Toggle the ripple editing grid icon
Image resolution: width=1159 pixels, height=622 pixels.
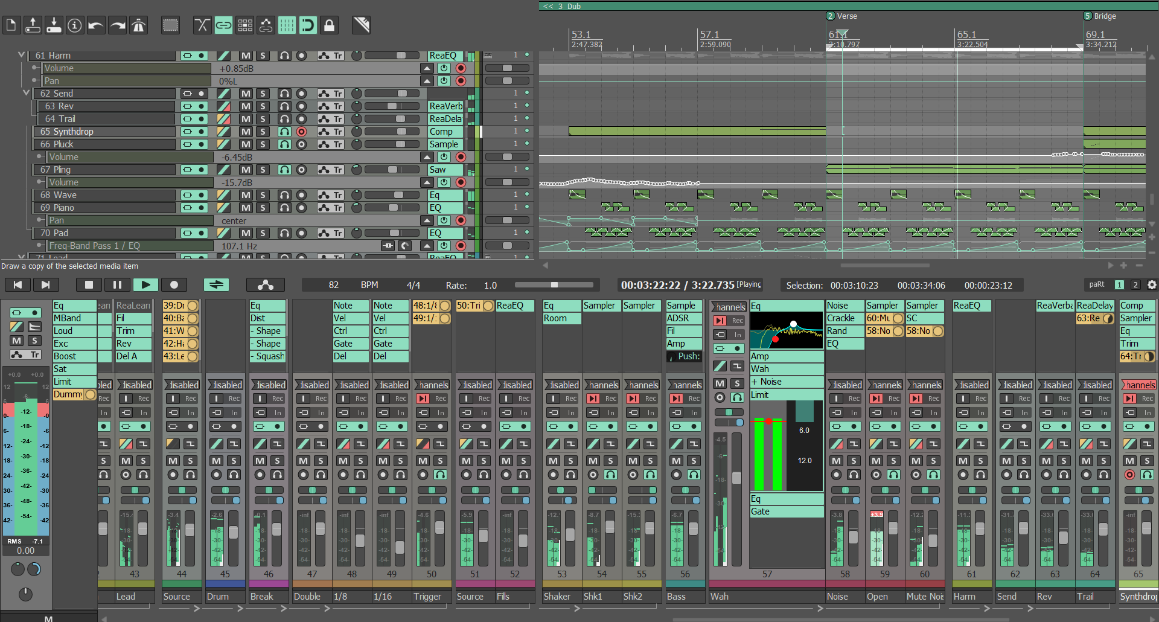(244, 25)
